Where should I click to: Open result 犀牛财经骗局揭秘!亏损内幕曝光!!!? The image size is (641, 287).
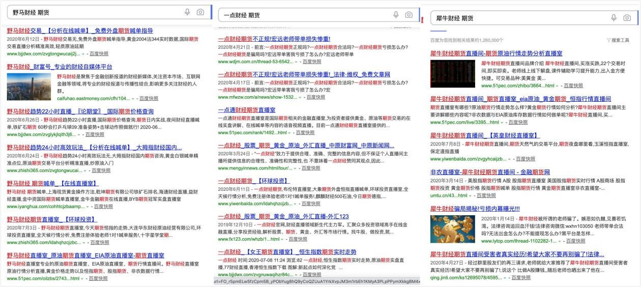coord(475,209)
